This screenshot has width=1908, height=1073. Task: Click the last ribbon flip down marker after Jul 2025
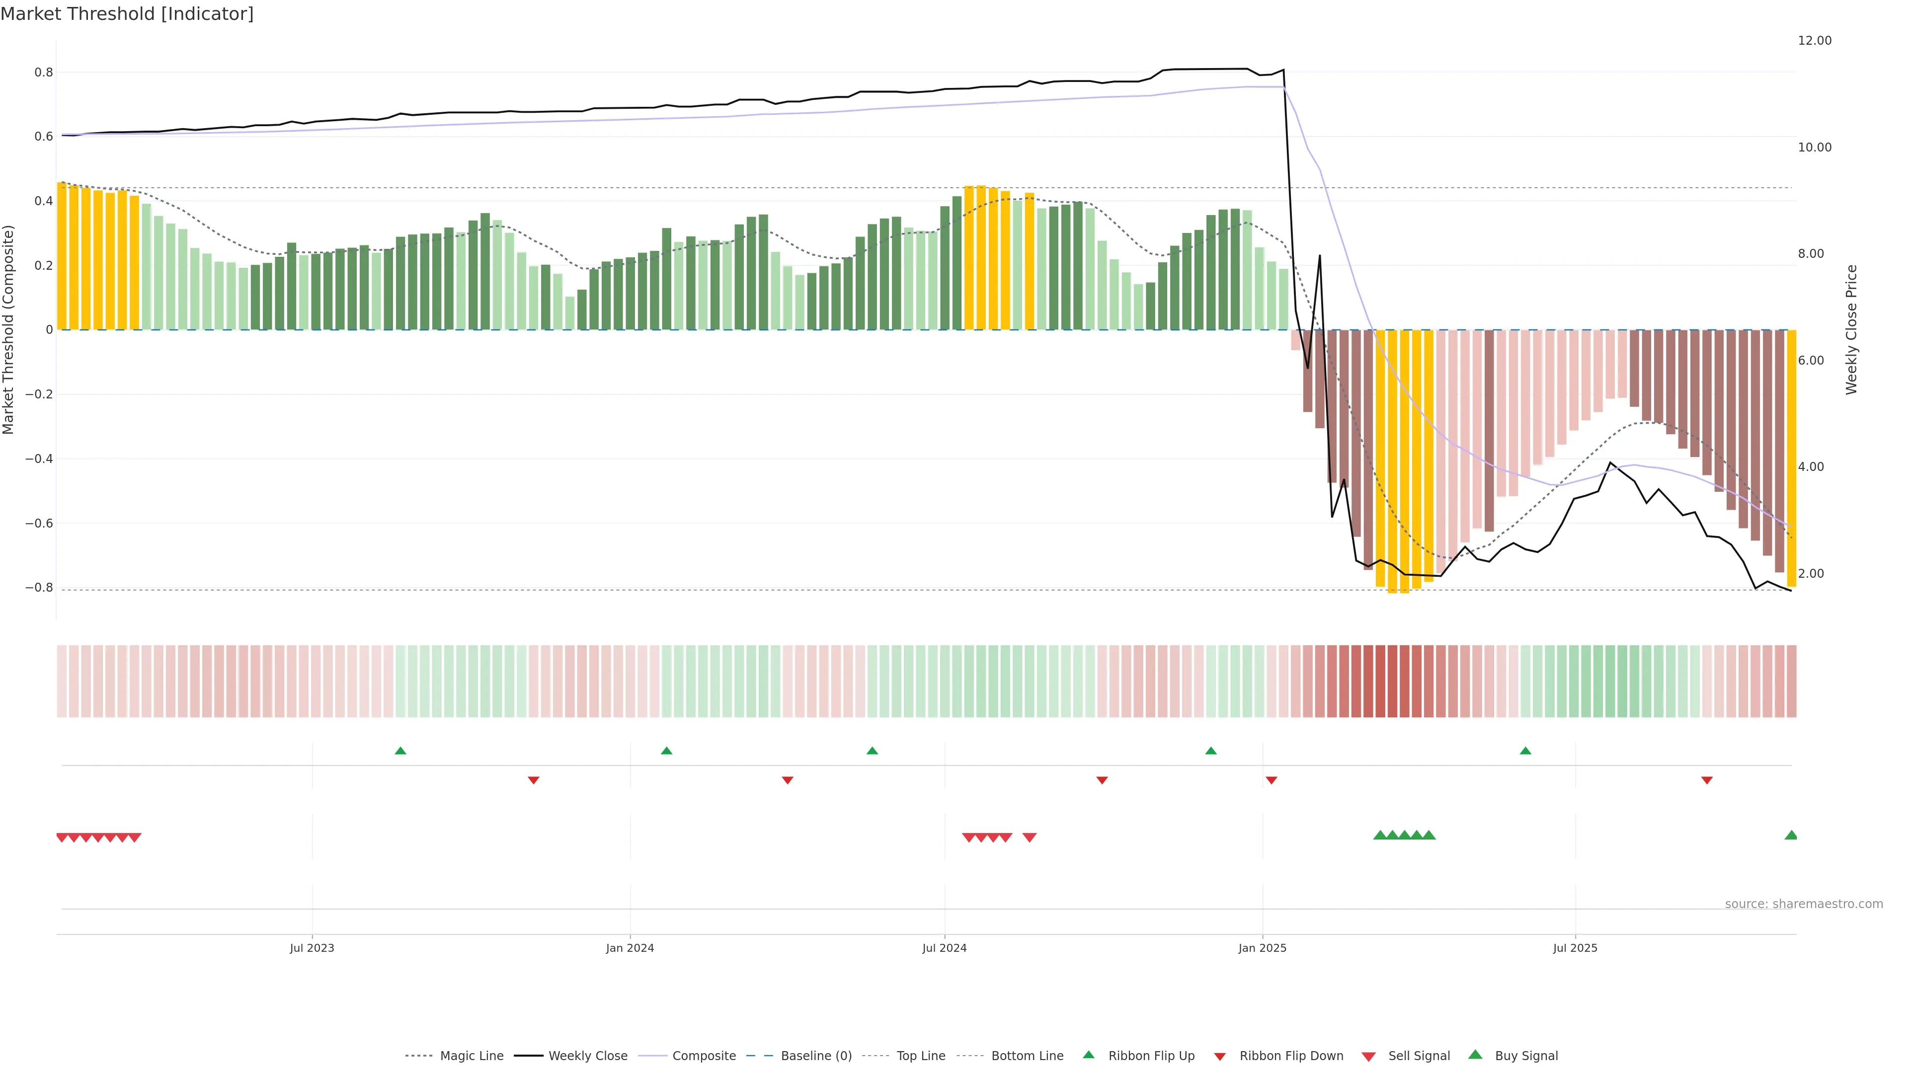tap(1707, 780)
